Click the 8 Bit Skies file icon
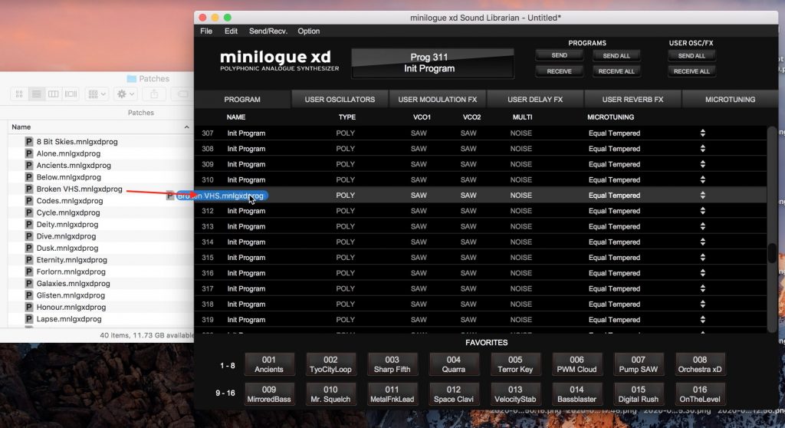Screen dimensions: 785x428 30,142
